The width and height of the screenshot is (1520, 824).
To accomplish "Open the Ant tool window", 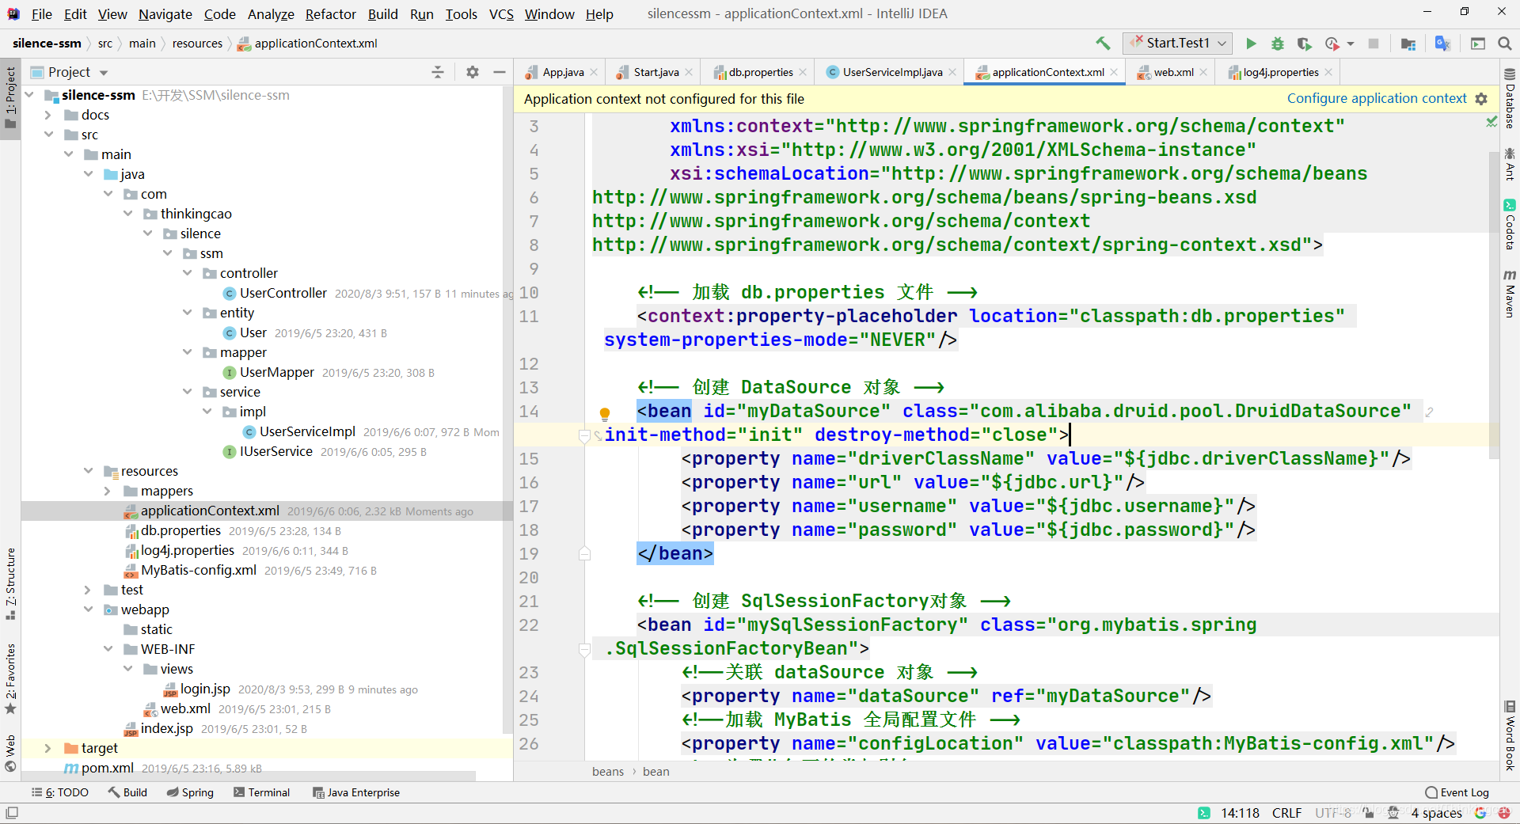I will click(1510, 164).
